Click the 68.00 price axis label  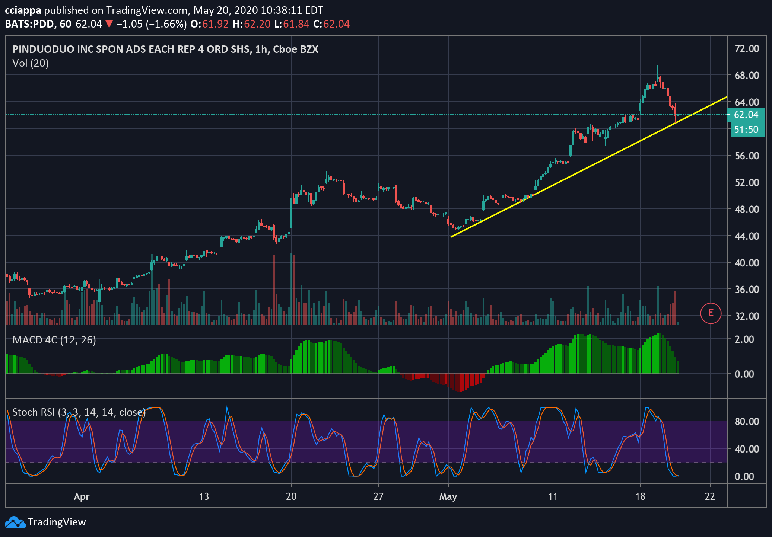pos(747,76)
